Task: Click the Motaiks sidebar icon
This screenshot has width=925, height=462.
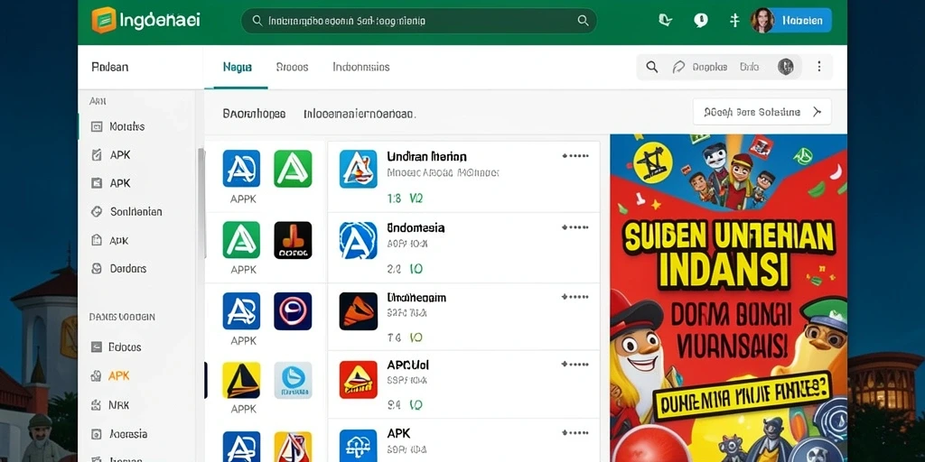Action: click(97, 126)
